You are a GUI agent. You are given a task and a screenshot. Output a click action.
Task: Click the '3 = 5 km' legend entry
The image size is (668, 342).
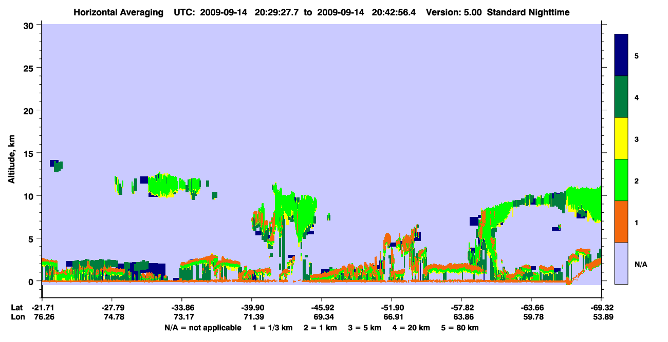tap(364, 328)
